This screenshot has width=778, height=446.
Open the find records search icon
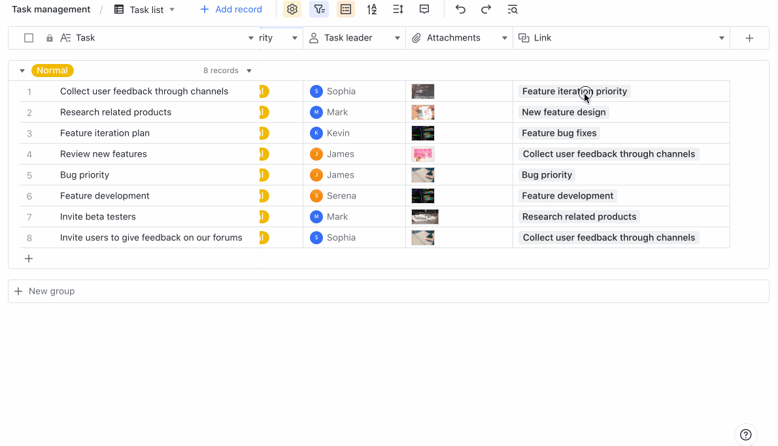tap(513, 9)
